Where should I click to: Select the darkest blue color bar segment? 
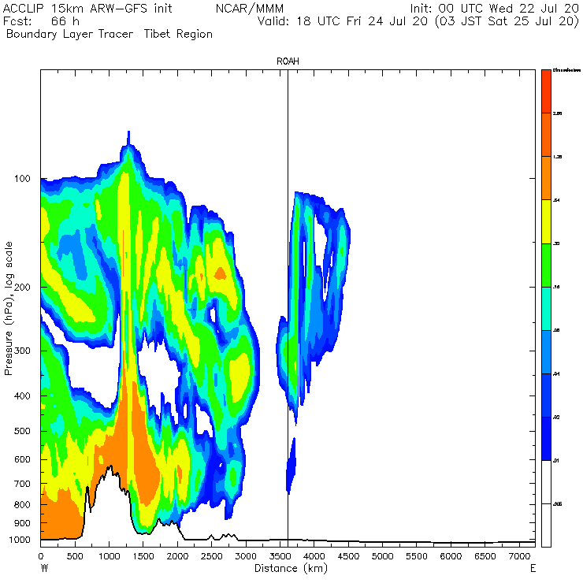pos(545,438)
